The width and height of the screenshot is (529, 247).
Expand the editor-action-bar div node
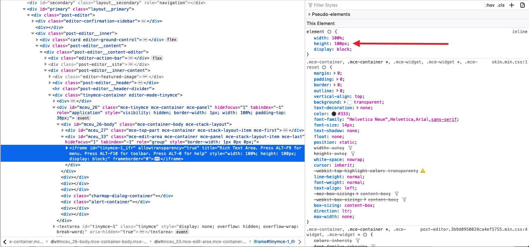(x=46, y=58)
